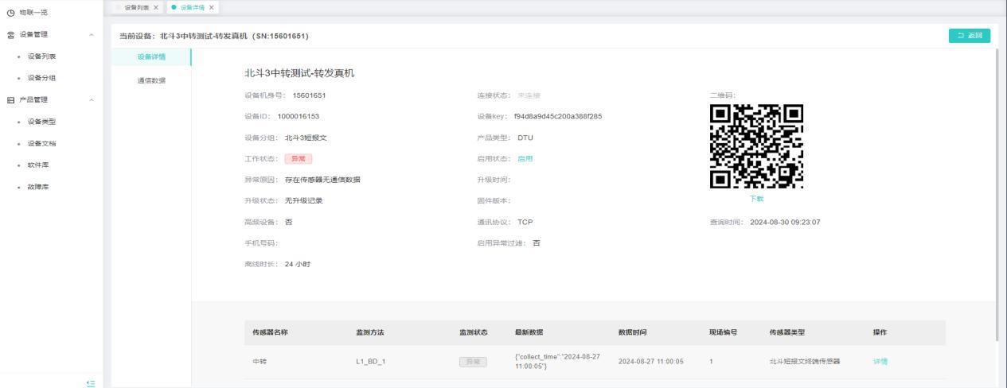The image size is (1007, 388).
Task: Switch to the 设备列表 tab
Action: (x=136, y=7)
